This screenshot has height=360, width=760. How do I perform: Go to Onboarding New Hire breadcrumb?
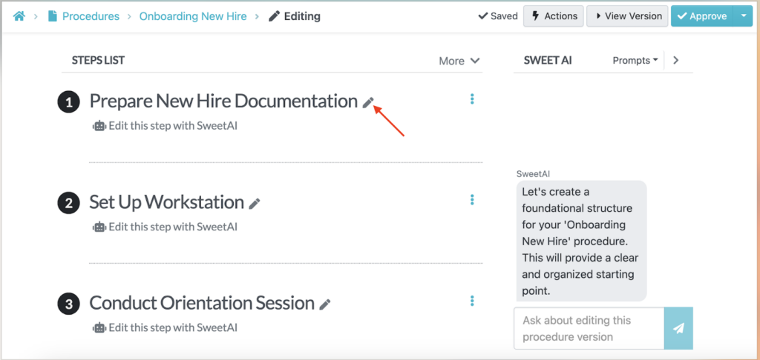[x=193, y=16]
